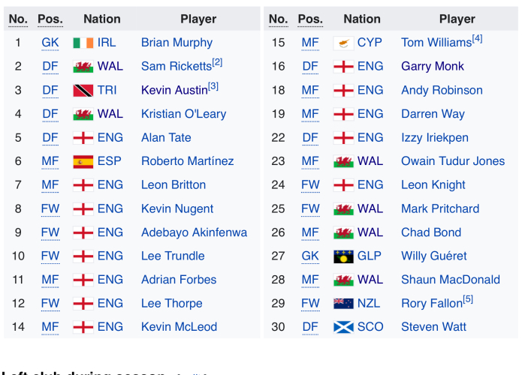The width and height of the screenshot is (522, 375).
Task: Click the New Zealand flag by Rory Fallon
Action: tap(343, 304)
